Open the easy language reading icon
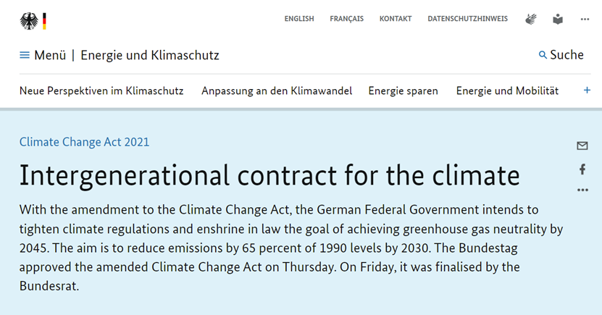The width and height of the screenshot is (602, 315). 557,19
